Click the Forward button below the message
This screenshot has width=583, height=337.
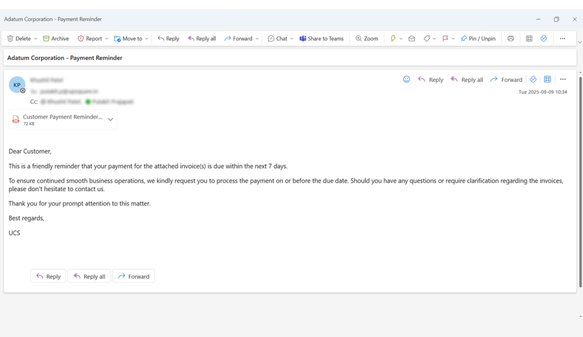pos(134,276)
